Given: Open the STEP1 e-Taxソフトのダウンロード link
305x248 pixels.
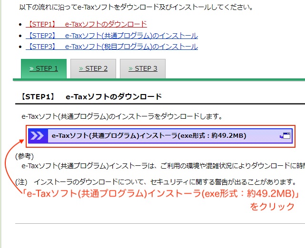Looking at the screenshot, I should point(87,24).
